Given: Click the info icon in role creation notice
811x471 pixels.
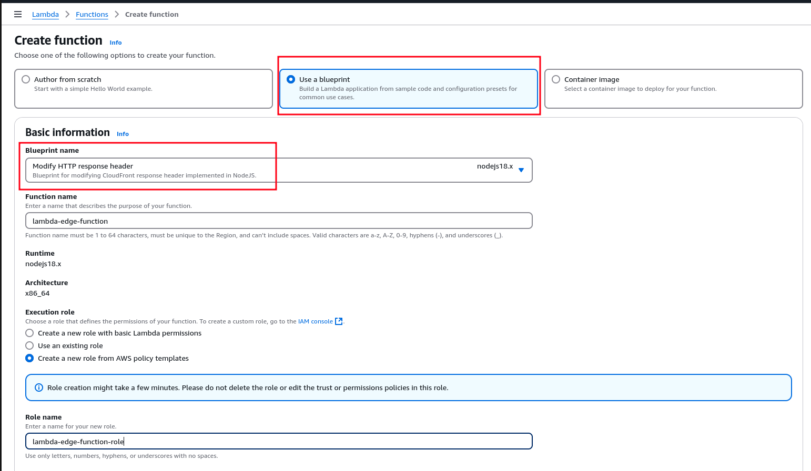Looking at the screenshot, I should click(39, 388).
